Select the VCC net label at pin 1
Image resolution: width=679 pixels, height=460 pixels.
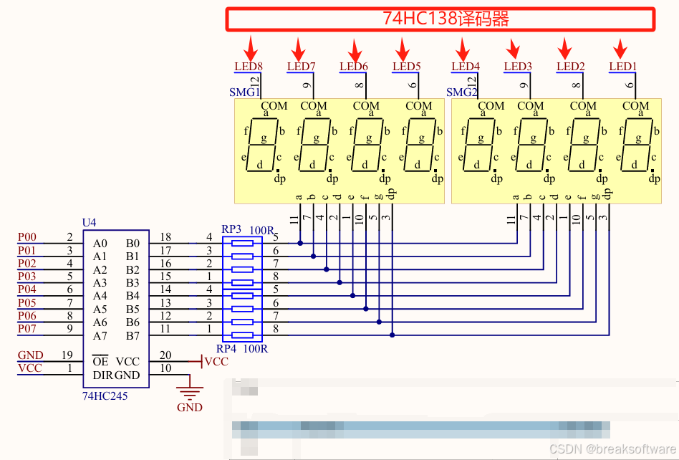click(x=30, y=368)
